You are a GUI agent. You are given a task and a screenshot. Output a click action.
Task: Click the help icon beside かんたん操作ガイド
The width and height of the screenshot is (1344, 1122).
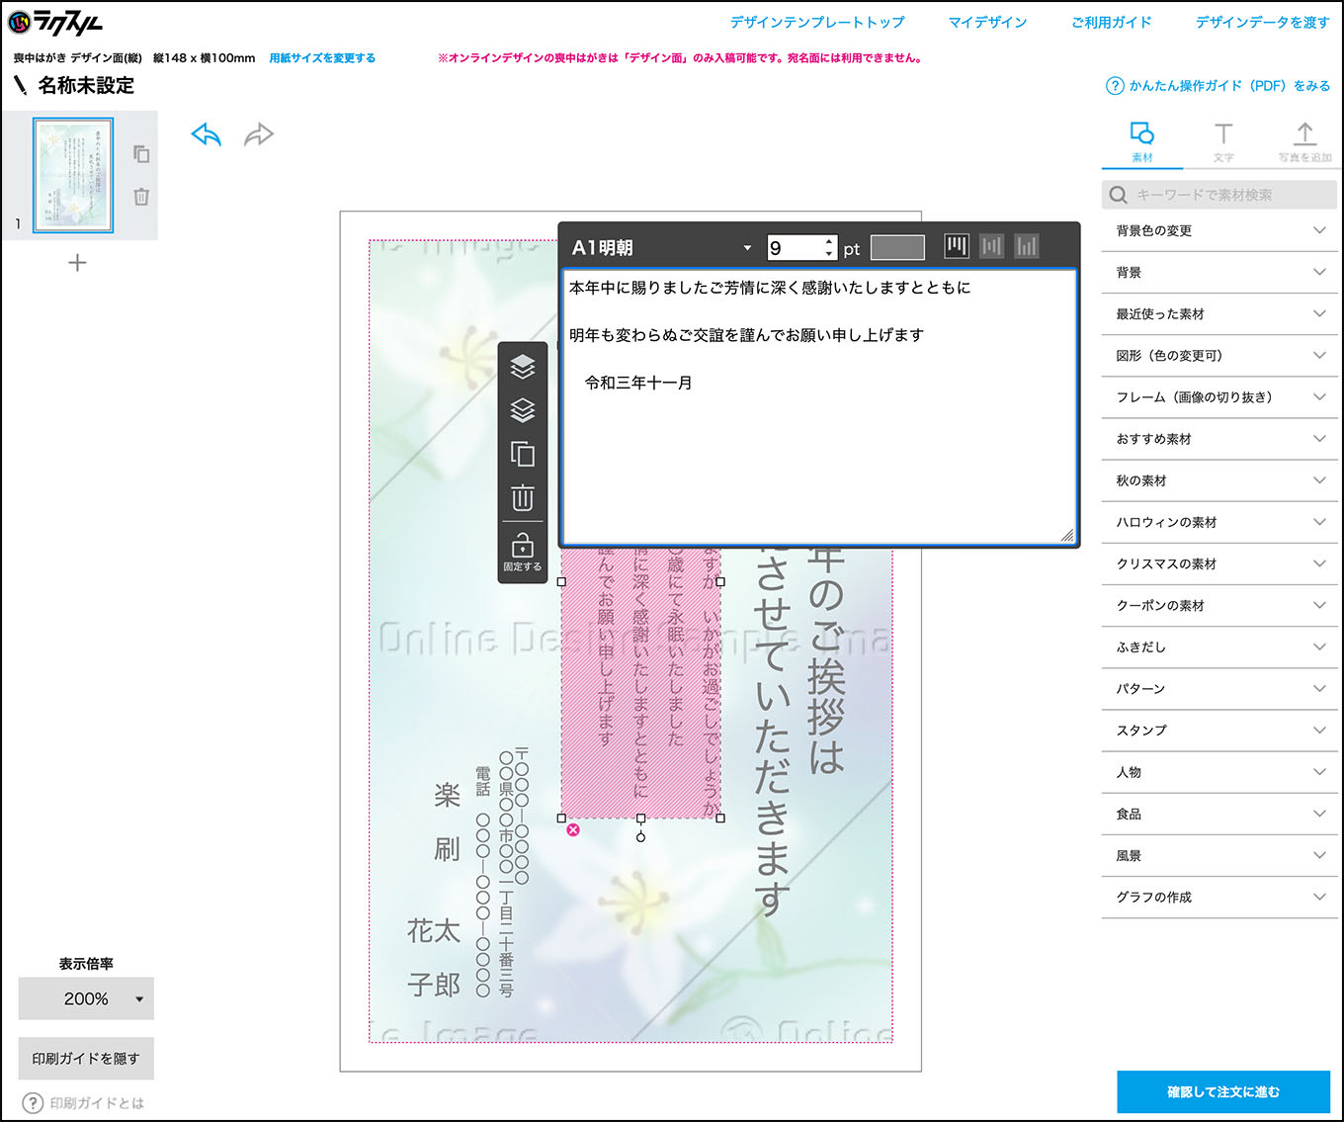[x=1115, y=86]
